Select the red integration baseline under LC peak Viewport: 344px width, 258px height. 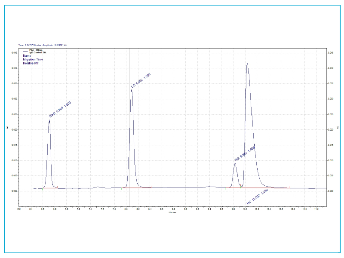point(138,188)
